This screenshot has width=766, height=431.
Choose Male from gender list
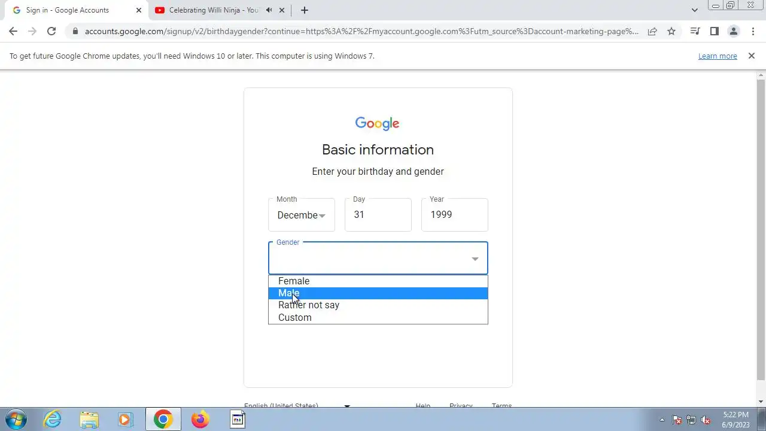(378, 293)
